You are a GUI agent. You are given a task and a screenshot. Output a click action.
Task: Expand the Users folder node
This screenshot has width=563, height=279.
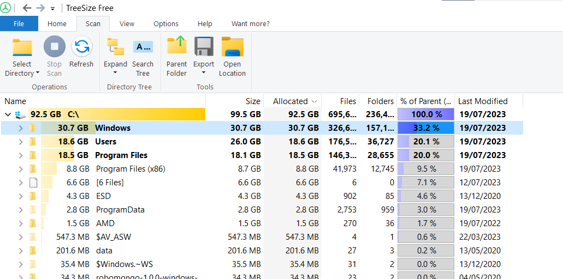point(21,142)
